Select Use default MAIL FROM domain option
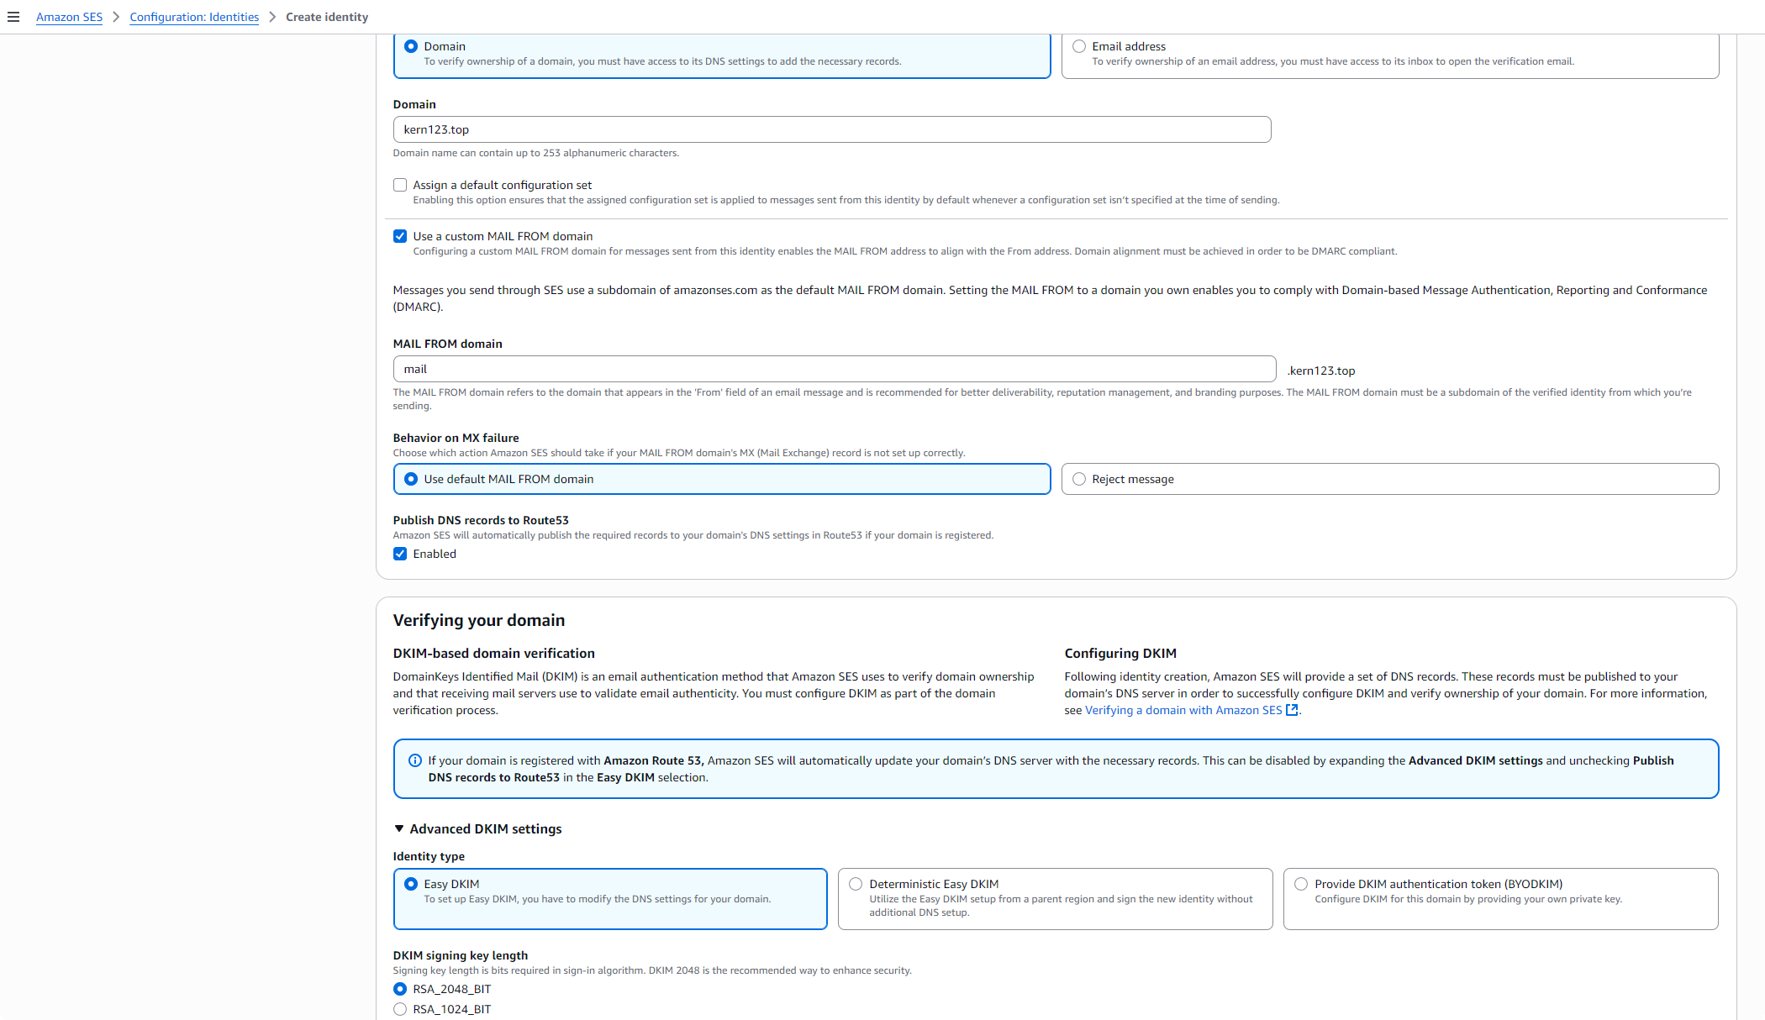Viewport: 1765px width, 1020px height. tap(411, 479)
